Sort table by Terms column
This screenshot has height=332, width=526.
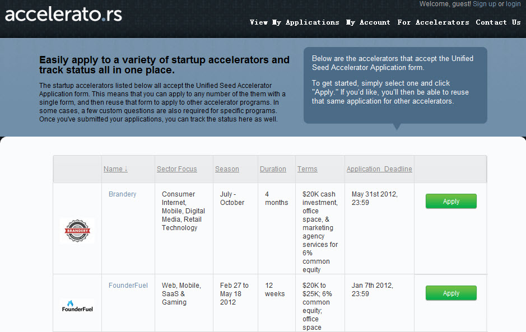click(308, 169)
